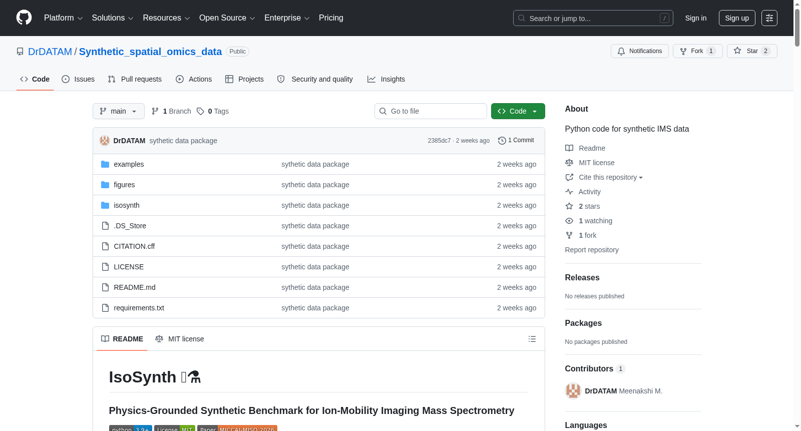
Task: Click the book icon beside Readme in About
Action: click(x=569, y=148)
